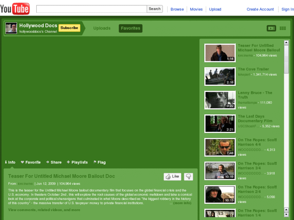The image size is (294, 220).
Task: Open the Upload link
Action: [x=215, y=9]
